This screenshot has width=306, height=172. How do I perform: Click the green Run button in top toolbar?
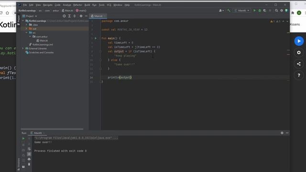tap(254, 11)
